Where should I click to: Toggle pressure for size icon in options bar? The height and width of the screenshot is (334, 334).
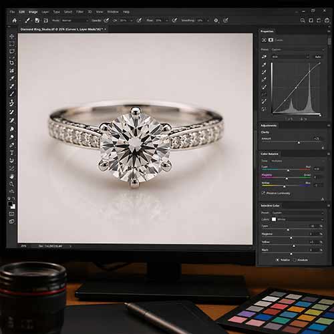226,21
